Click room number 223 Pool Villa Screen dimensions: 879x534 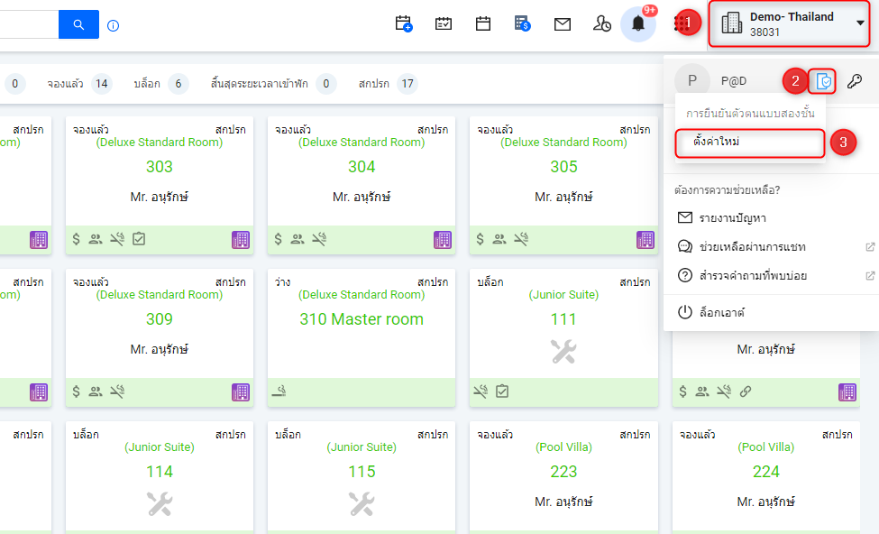coord(563,472)
